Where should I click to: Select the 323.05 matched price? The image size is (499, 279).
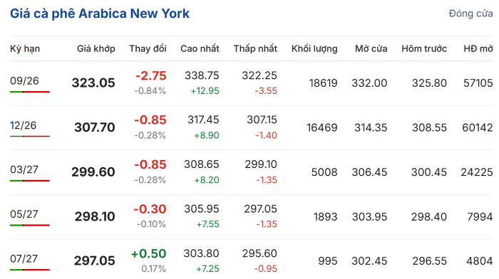click(93, 83)
